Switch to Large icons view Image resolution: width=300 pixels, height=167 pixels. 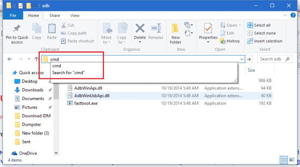point(292,160)
